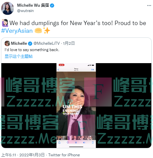Click the 显示这个主题帖 thread link

19,56
